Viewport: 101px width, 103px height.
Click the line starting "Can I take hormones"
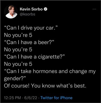pyautogui.click(x=50, y=71)
